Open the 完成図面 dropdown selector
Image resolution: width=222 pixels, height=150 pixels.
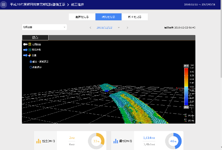44,27
